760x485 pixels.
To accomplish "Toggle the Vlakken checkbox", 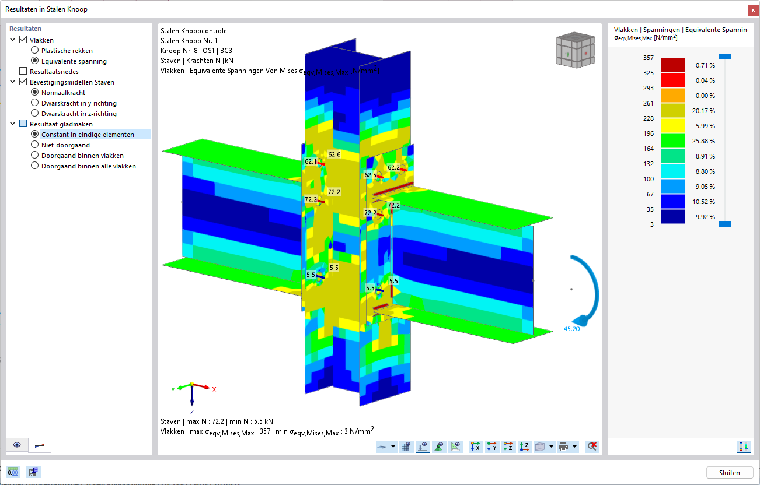I will (23, 40).
